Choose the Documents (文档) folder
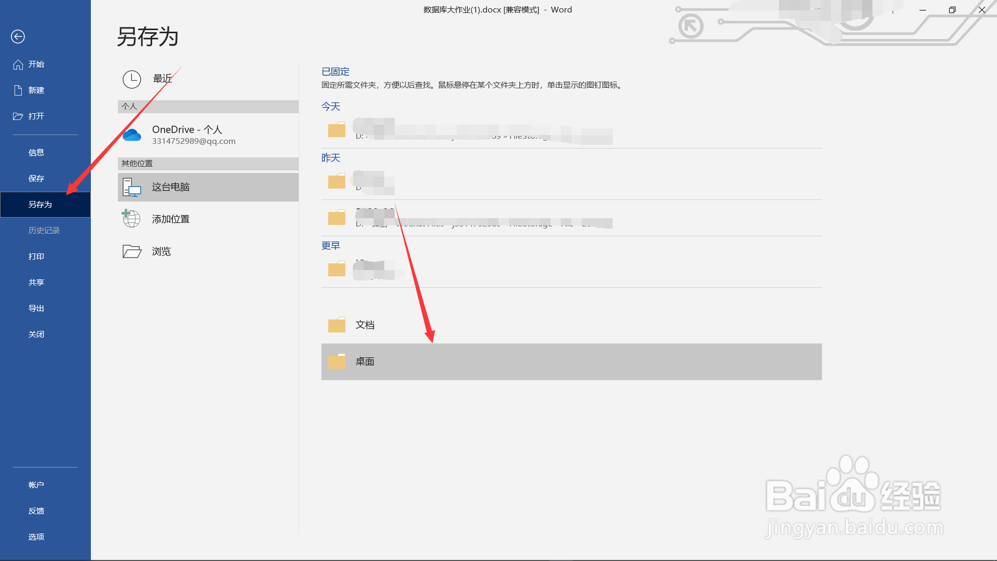Image resolution: width=997 pixels, height=561 pixels. pyautogui.click(x=365, y=325)
